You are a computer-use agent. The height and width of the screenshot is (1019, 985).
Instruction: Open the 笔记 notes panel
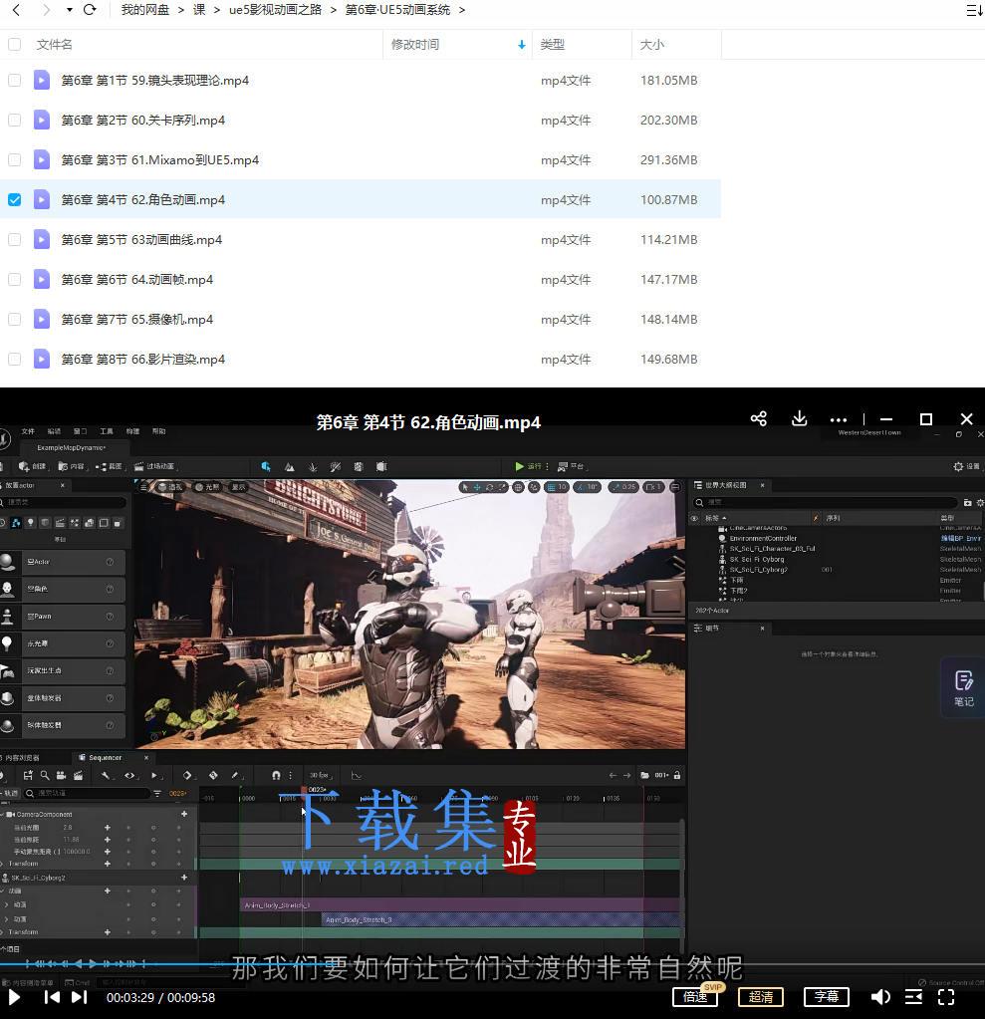click(963, 688)
